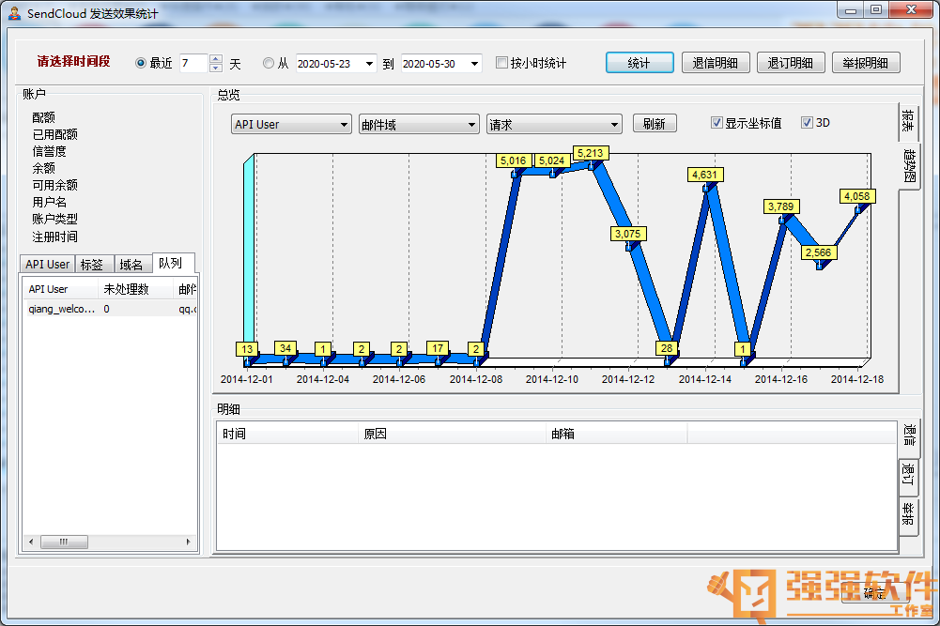Increase days with the stepper up arrow
This screenshot has height=626, width=940.
click(x=216, y=59)
